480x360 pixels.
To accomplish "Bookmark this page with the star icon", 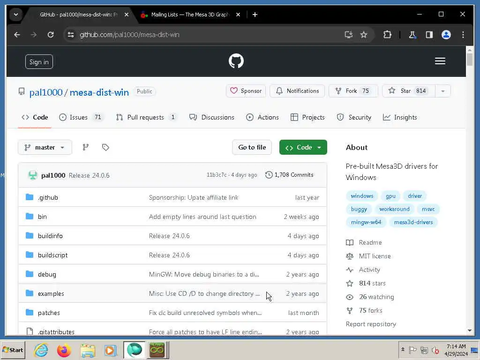I will pyautogui.click(x=363, y=35).
